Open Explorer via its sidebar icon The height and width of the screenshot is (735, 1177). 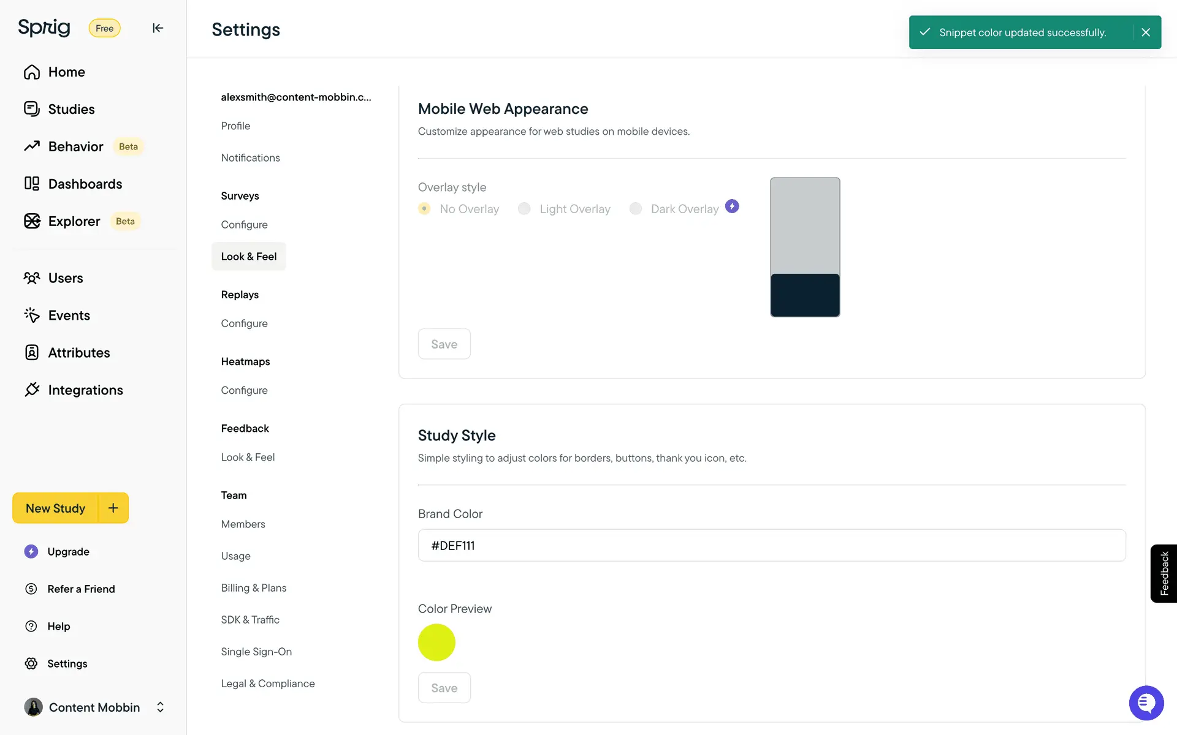point(32,221)
